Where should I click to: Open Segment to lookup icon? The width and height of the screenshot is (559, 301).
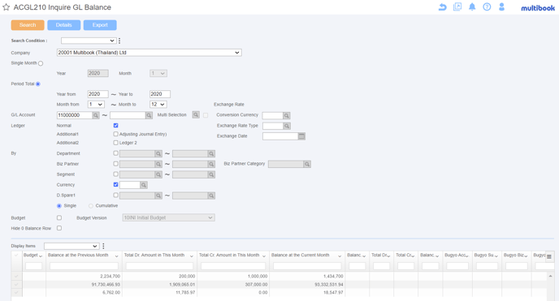pos(211,174)
